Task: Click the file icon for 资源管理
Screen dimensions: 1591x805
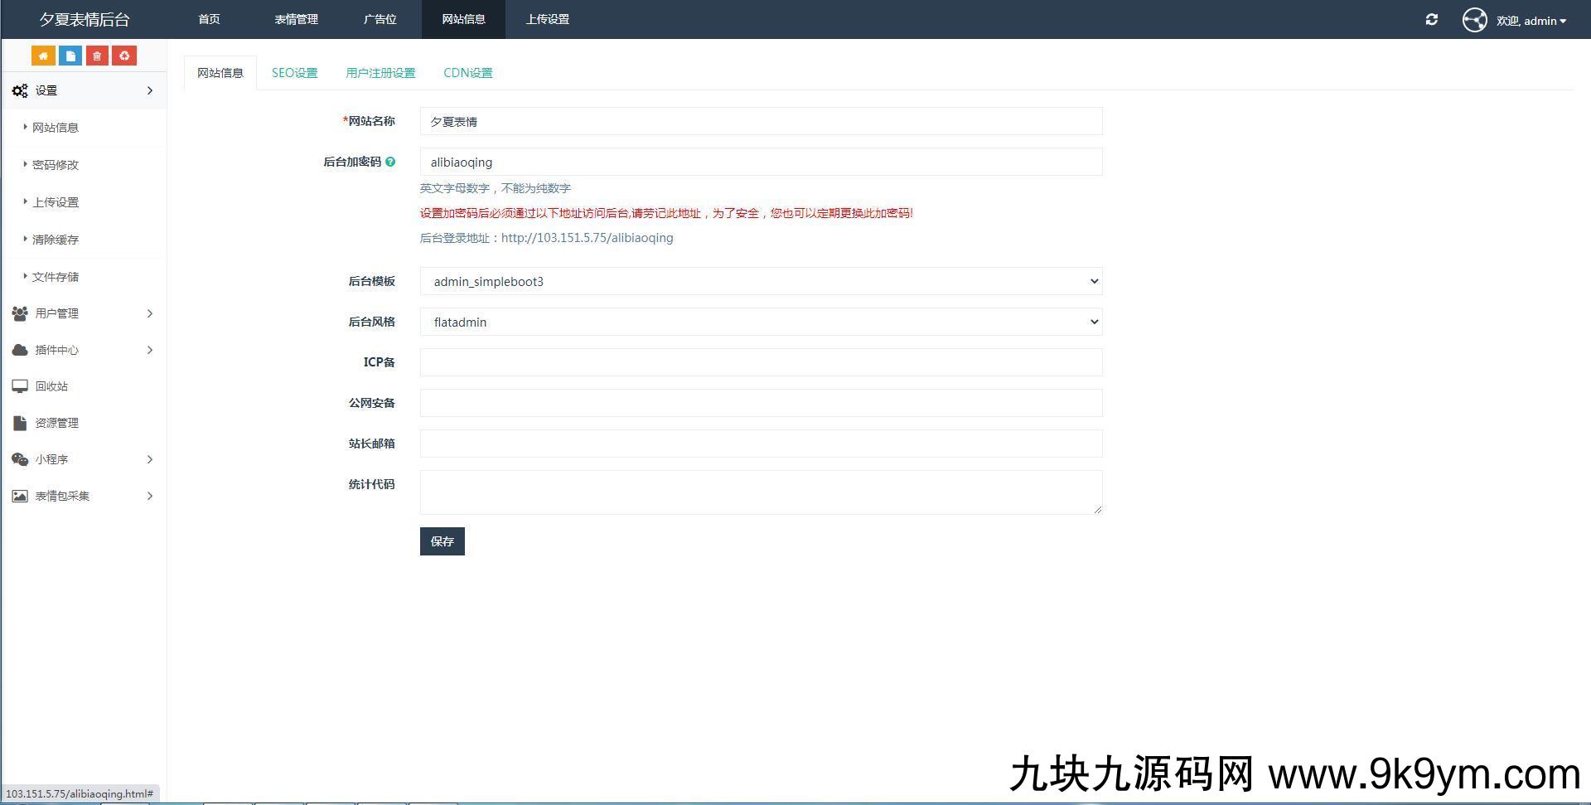Action: pyautogui.click(x=20, y=423)
